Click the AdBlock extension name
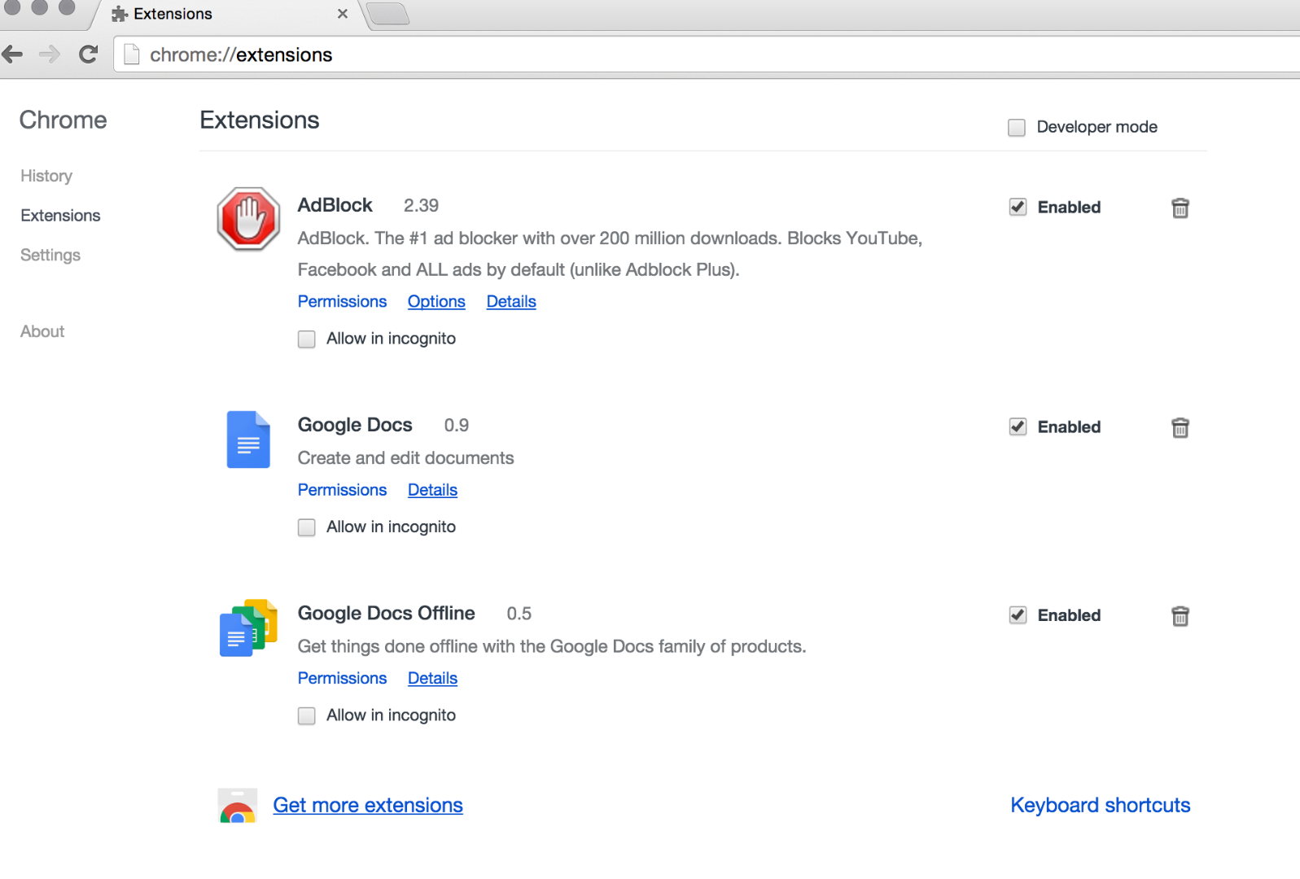The width and height of the screenshot is (1300, 879). click(335, 205)
